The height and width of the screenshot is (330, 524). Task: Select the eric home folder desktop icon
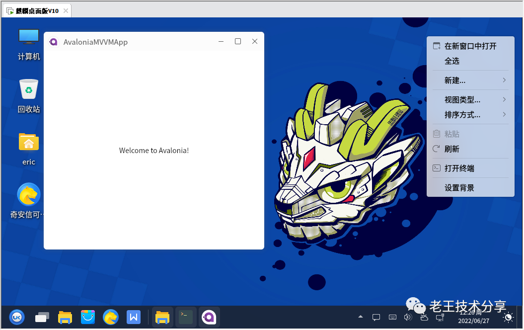(29, 149)
